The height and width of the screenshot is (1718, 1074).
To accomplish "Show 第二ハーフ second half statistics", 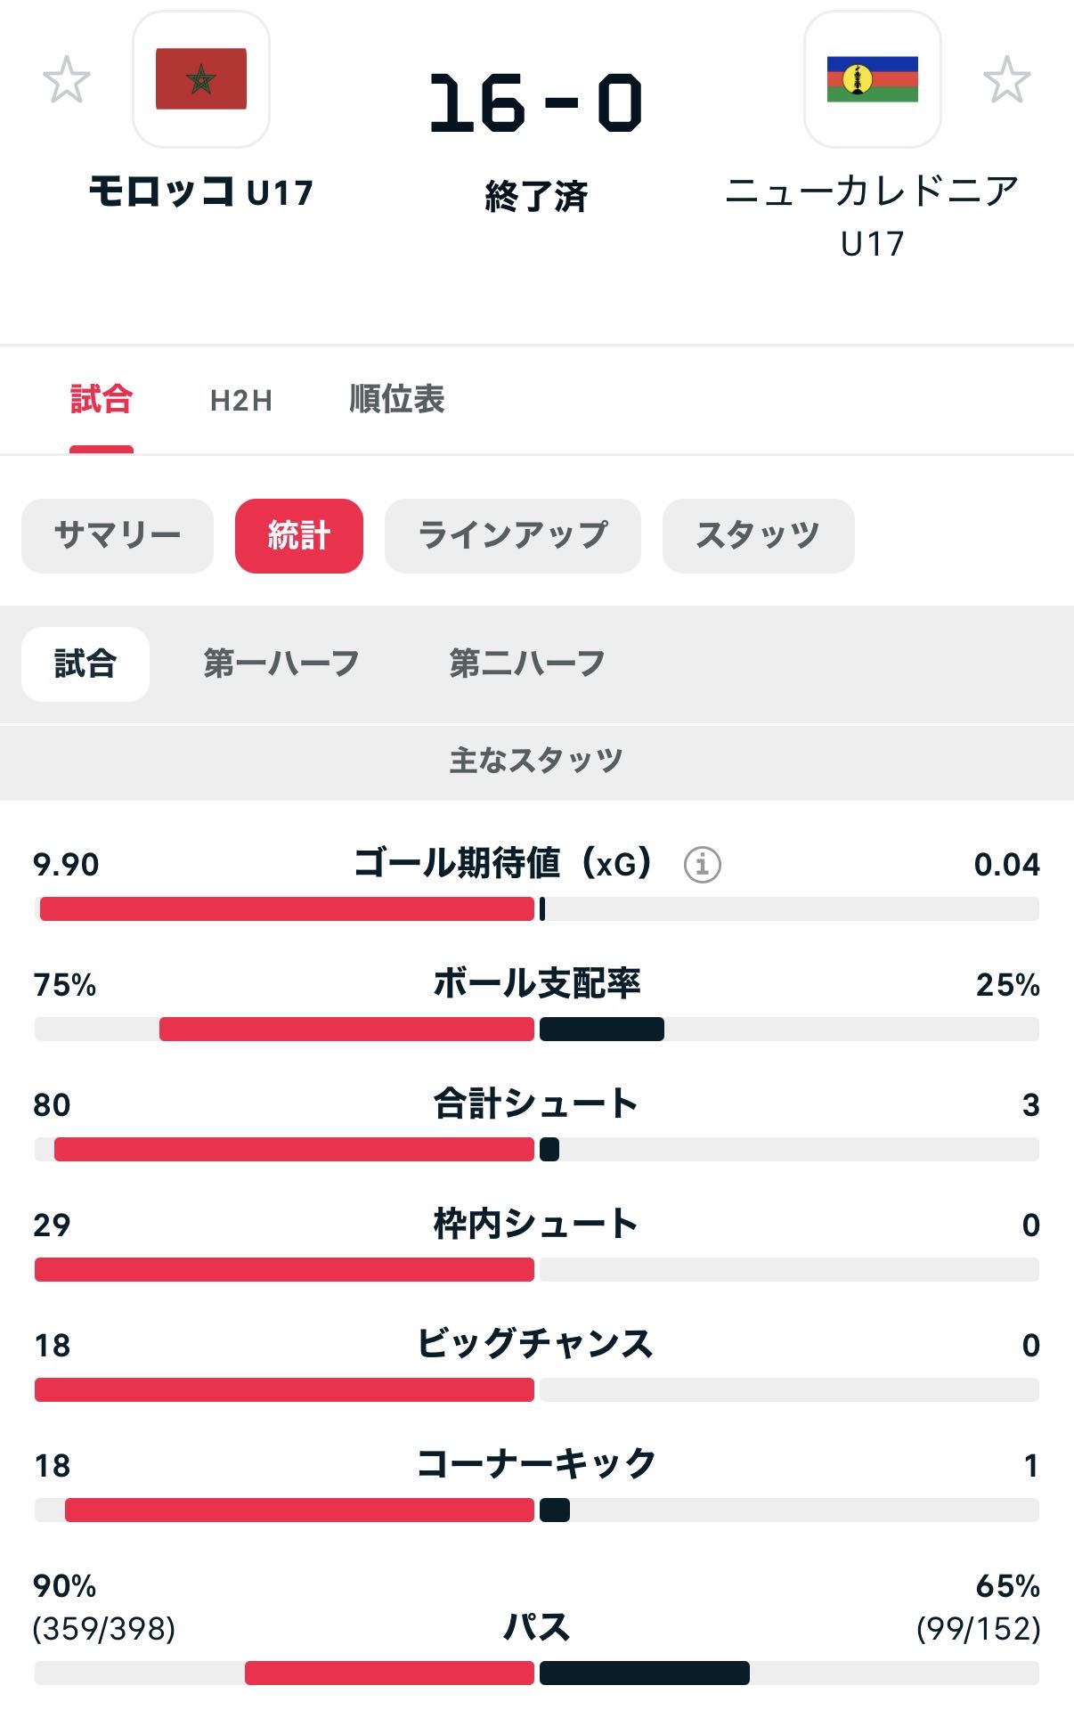I will click(527, 664).
